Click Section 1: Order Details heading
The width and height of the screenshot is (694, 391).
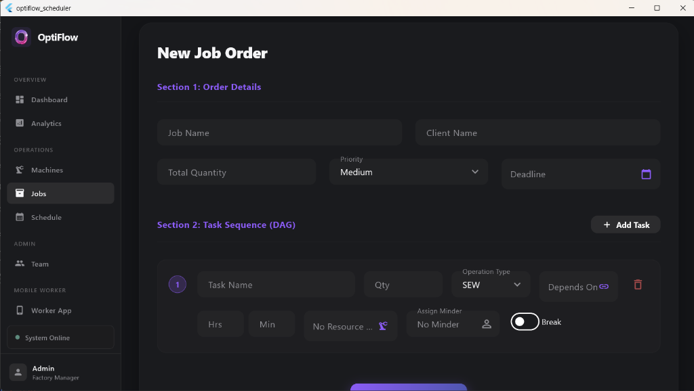point(209,87)
